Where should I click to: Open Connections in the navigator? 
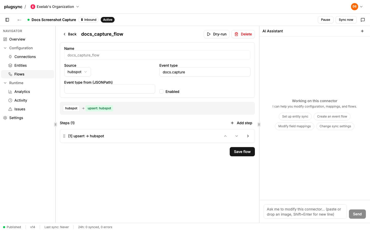point(28,57)
